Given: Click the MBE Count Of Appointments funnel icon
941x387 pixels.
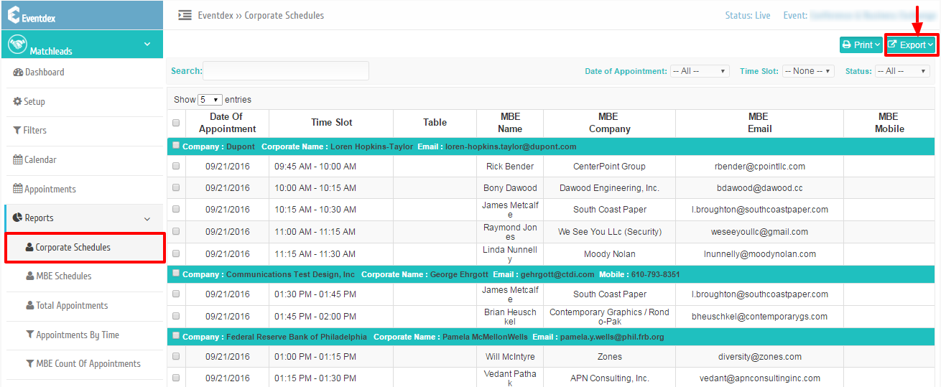Looking at the screenshot, I should click(30, 364).
